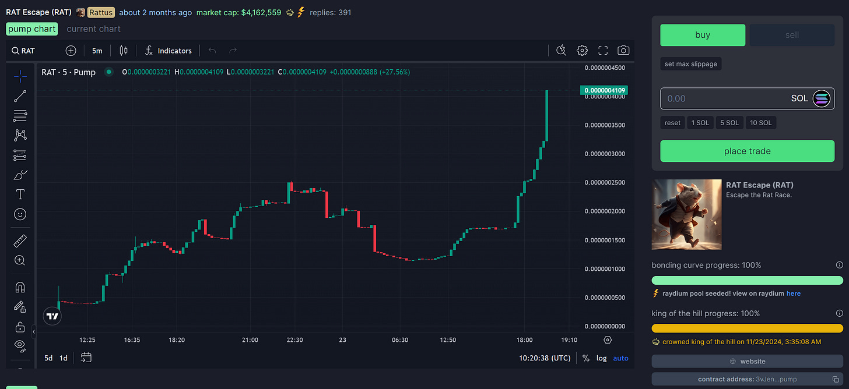
Task: Click the replies: 391 text
Action: pos(331,12)
